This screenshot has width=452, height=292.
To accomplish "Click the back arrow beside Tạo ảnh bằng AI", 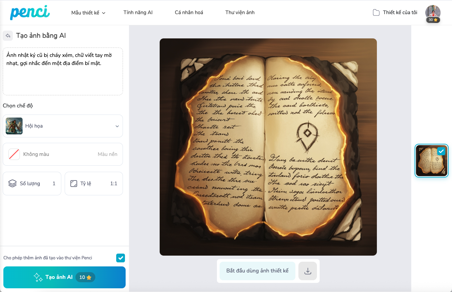I will (8, 36).
